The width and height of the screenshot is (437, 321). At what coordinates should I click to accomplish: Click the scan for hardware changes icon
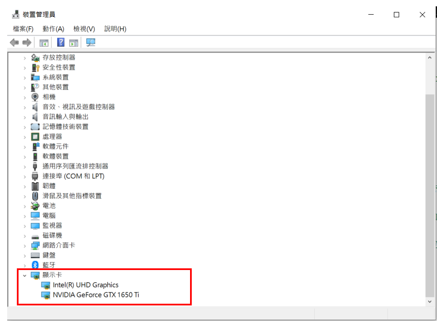tap(91, 43)
